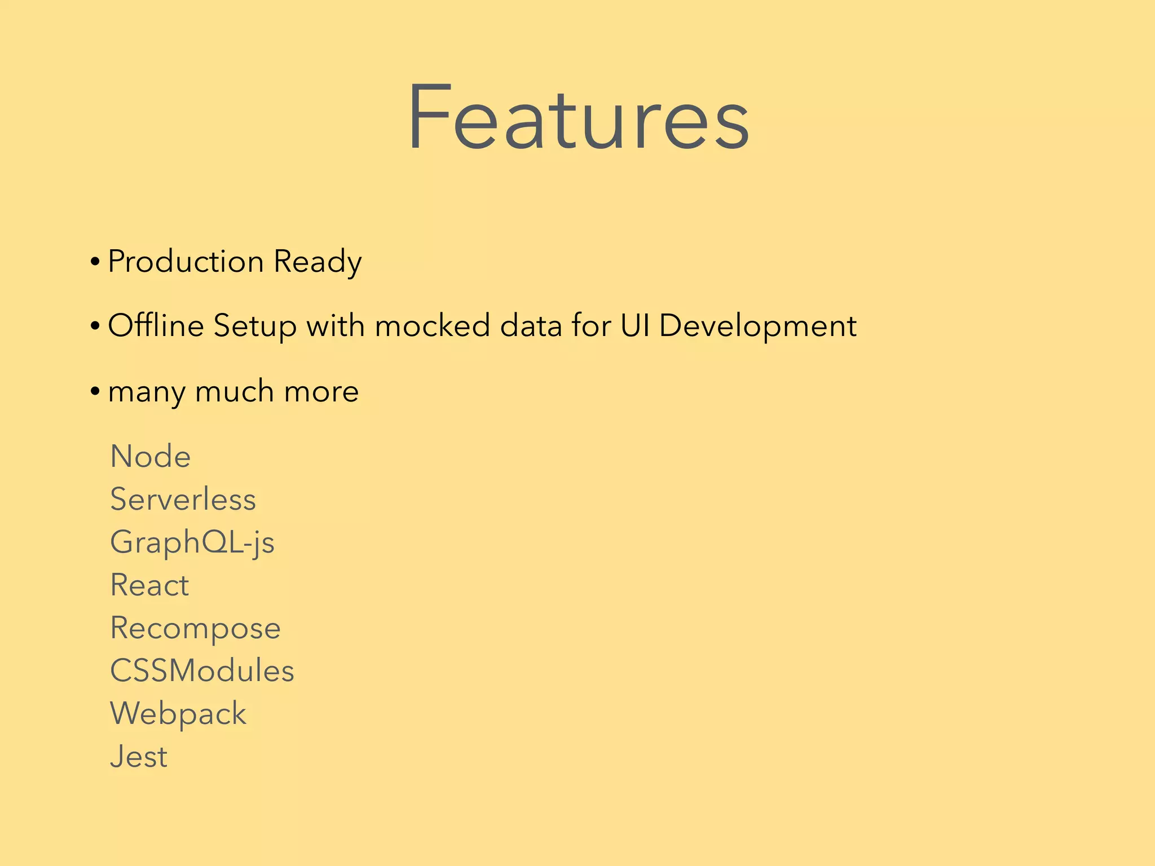This screenshot has height=866, width=1155.
Task: Click the Serverless list entry
Action: (183, 499)
